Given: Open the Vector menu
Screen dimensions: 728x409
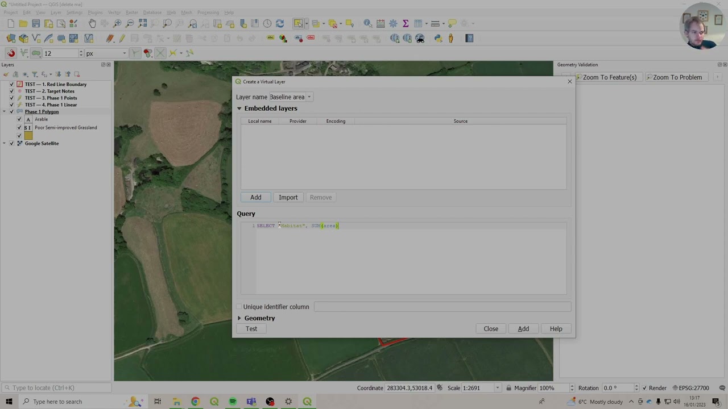Looking at the screenshot, I should (x=114, y=12).
